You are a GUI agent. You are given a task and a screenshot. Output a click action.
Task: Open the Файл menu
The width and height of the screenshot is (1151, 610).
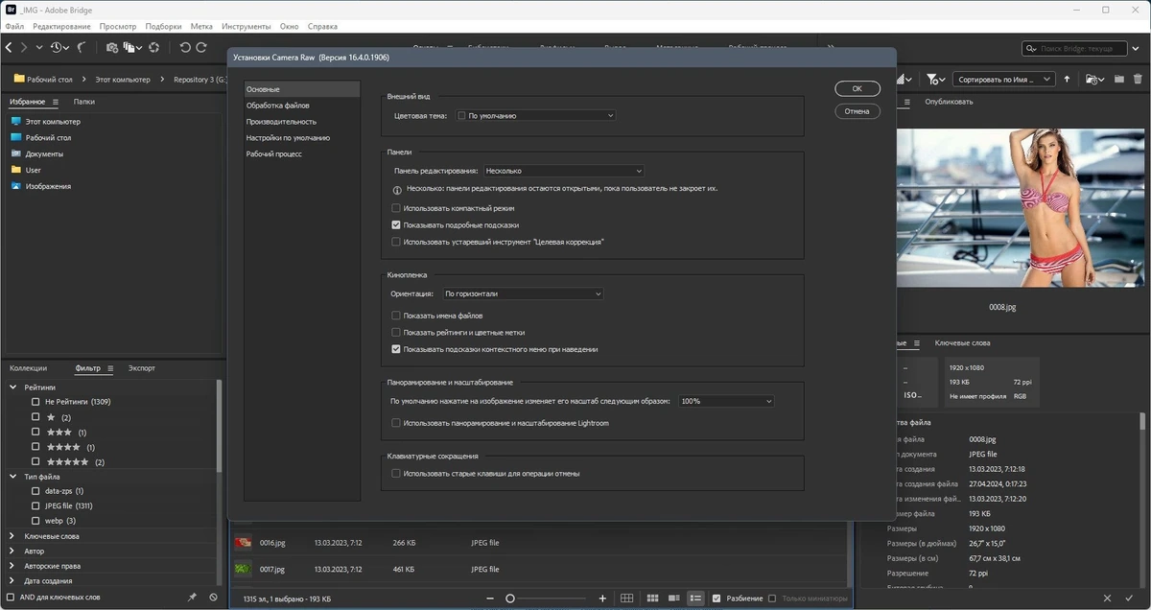tap(14, 27)
